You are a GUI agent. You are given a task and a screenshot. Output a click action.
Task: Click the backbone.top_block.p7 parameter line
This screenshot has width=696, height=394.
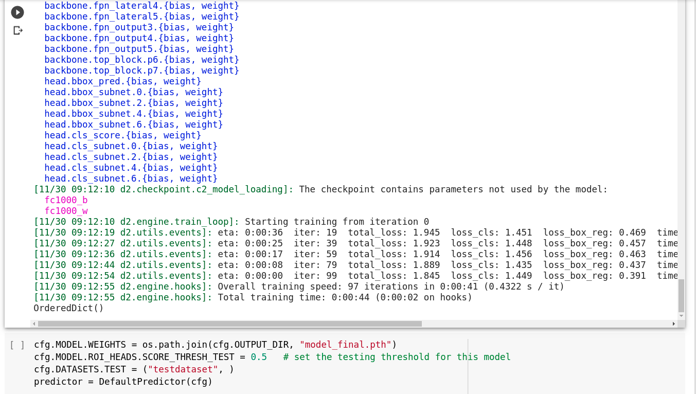click(x=141, y=70)
